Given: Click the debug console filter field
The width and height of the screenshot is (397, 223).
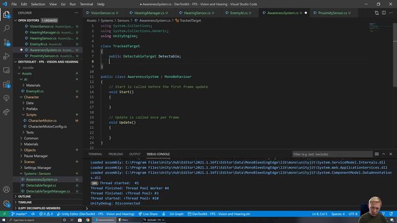Looking at the screenshot, I should click(332, 154).
